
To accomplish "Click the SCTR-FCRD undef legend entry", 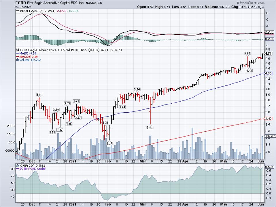I will click(32, 169).
